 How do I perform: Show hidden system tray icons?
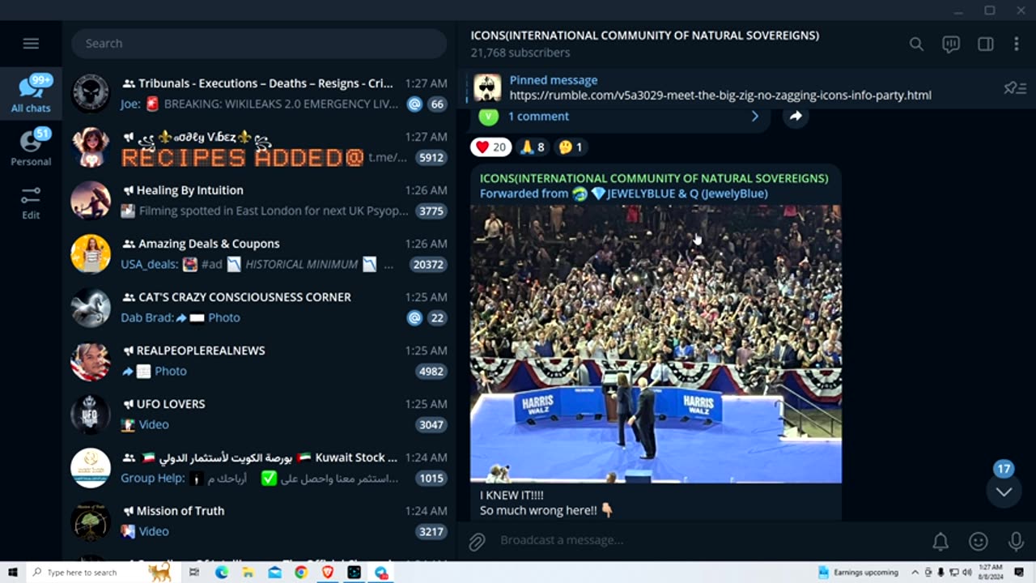pos(915,572)
